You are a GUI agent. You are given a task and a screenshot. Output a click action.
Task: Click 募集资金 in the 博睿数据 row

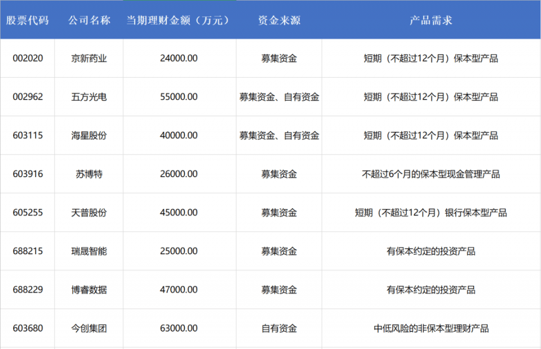[279, 290]
